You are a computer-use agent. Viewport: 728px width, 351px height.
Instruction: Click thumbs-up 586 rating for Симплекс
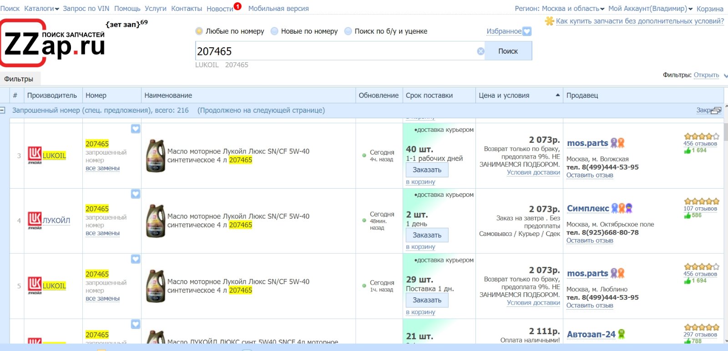[x=693, y=216]
